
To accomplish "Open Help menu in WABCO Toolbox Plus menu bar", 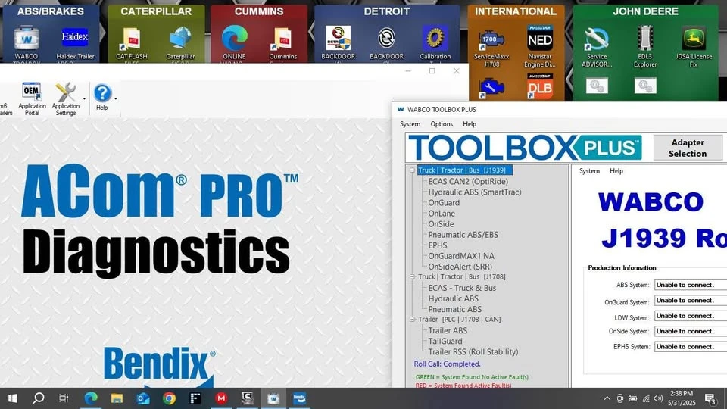I will [x=470, y=123].
